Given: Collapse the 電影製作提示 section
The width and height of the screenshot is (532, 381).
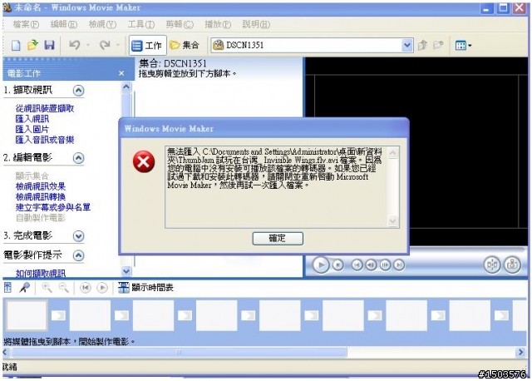Looking at the screenshot, I should click(78, 255).
